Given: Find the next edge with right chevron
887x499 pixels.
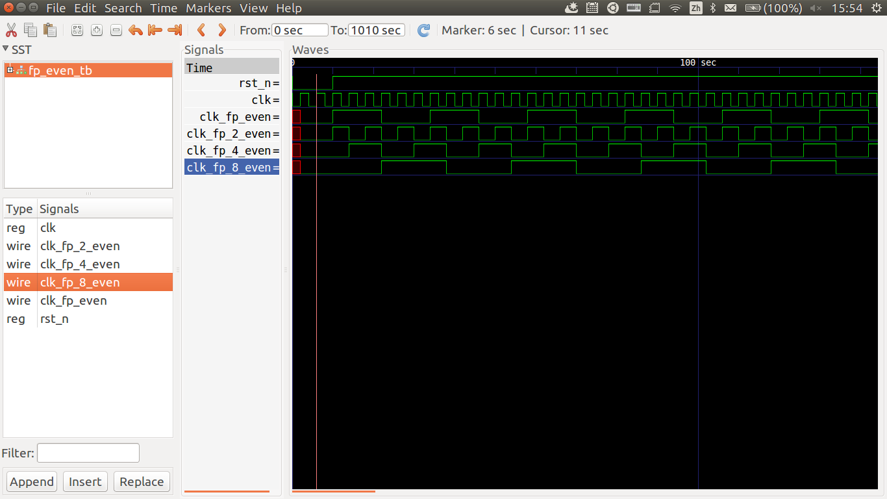Looking at the screenshot, I should click(x=221, y=30).
